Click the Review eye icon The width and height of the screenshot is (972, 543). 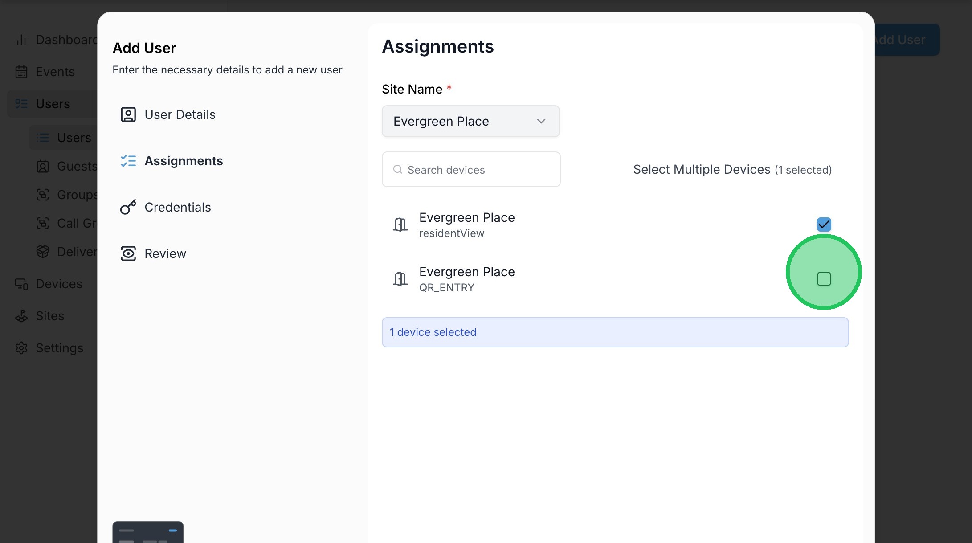click(x=128, y=253)
